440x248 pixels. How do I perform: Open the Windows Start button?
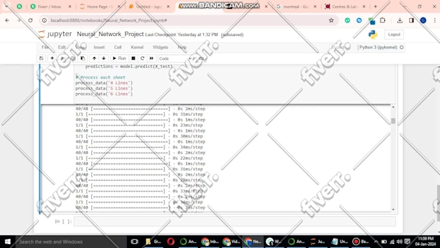8,242
